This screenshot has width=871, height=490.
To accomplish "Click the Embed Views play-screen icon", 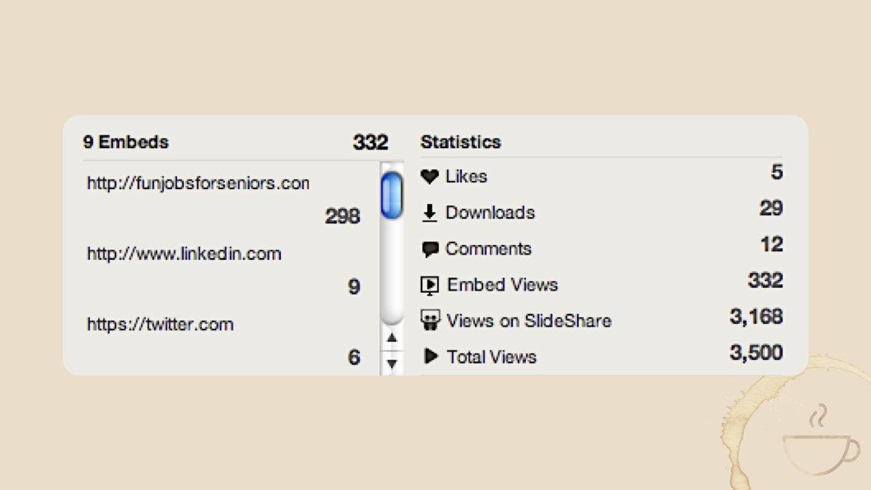I will pyautogui.click(x=429, y=284).
